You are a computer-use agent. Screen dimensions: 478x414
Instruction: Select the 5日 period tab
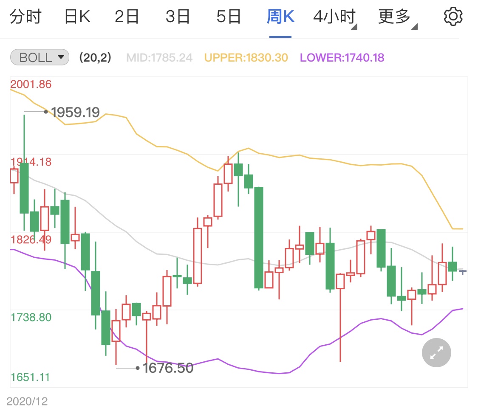[x=229, y=17]
